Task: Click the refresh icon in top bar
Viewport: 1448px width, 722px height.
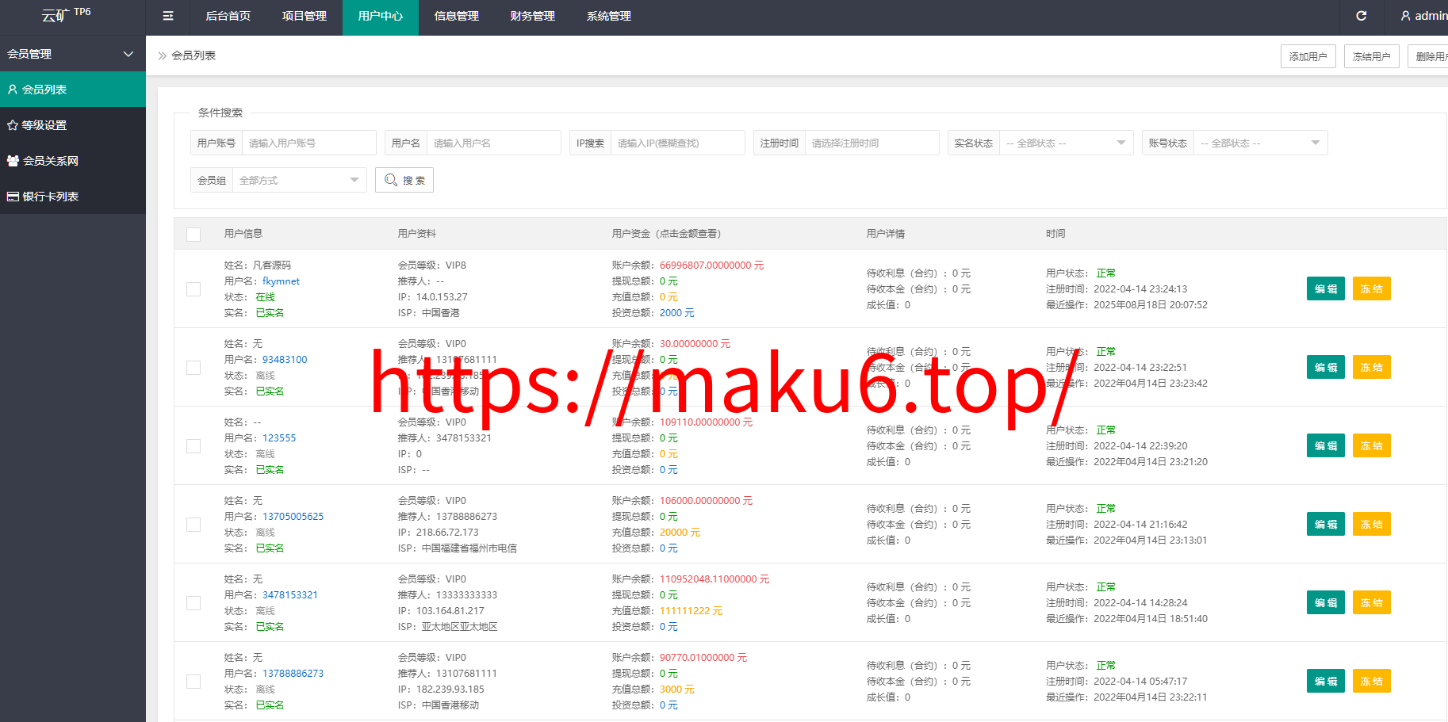Action: coord(1362,16)
